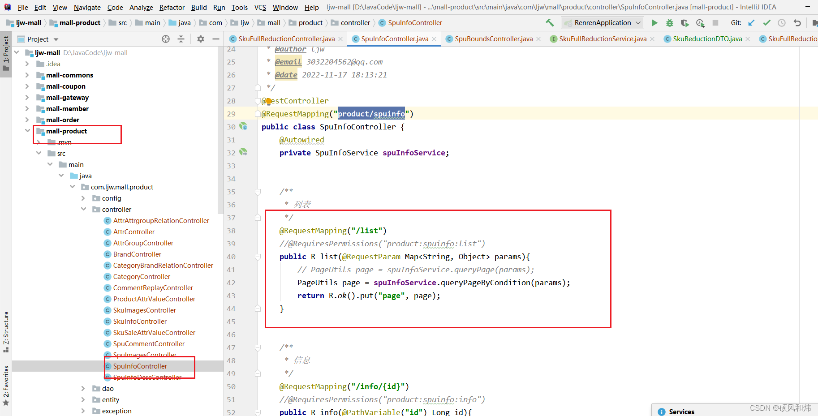Close the SpuInfoController.java tab
Viewport: 818px width, 416px height.
[434, 39]
